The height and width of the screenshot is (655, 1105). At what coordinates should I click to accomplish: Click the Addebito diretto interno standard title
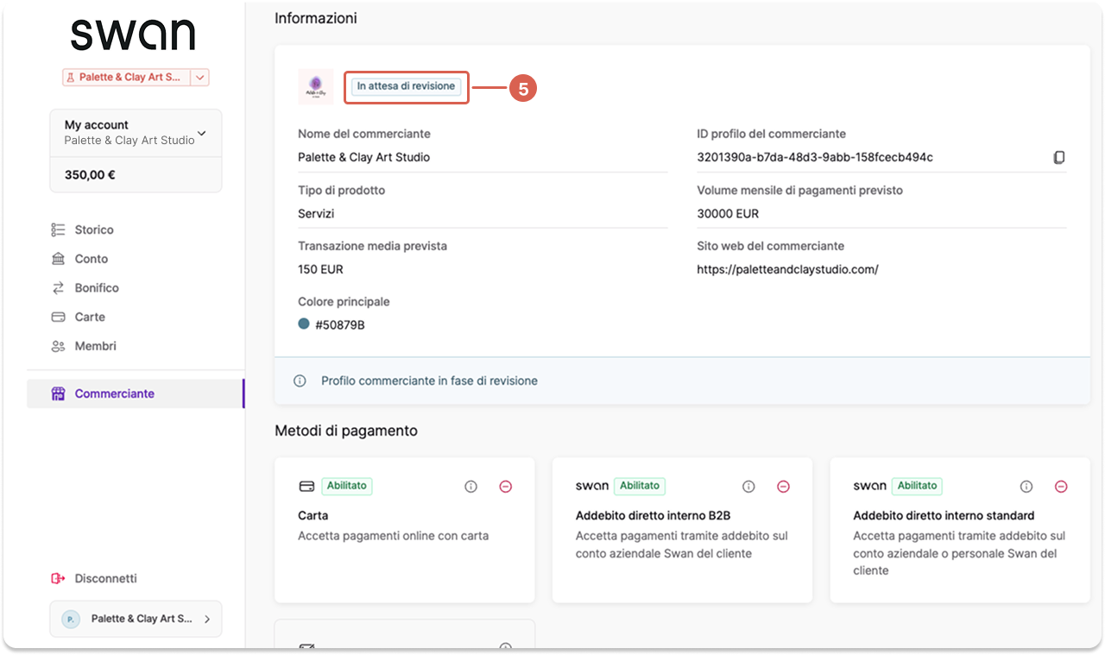click(x=944, y=515)
